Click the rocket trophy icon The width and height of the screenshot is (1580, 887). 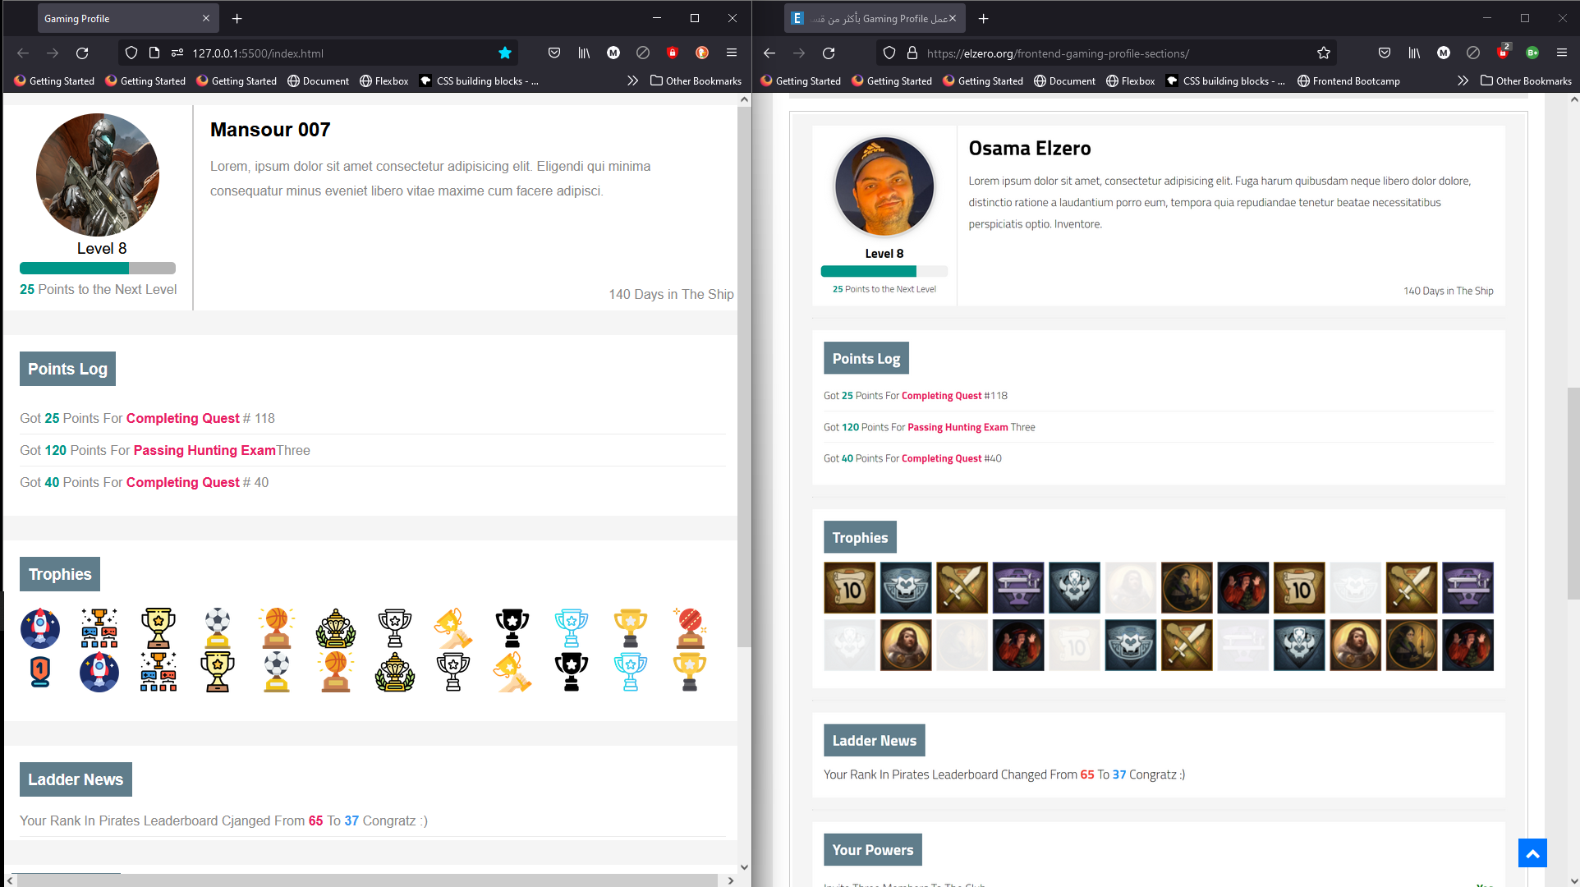point(40,628)
